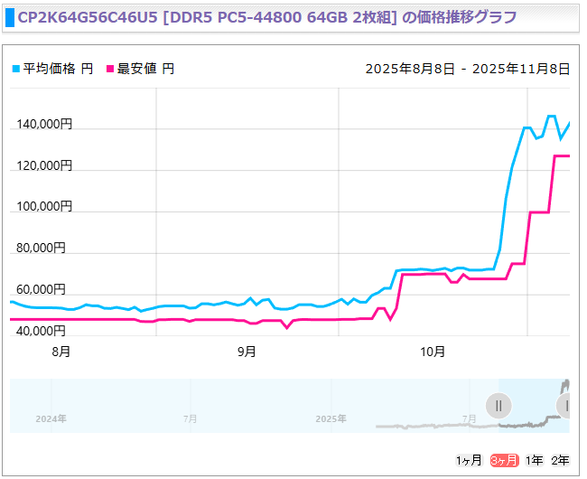Image resolution: width=587 pixels, height=479 pixels.
Task: Click the 8月 x-axis label
Action: (61, 351)
